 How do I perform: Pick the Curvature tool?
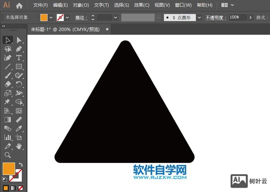tap(8, 58)
